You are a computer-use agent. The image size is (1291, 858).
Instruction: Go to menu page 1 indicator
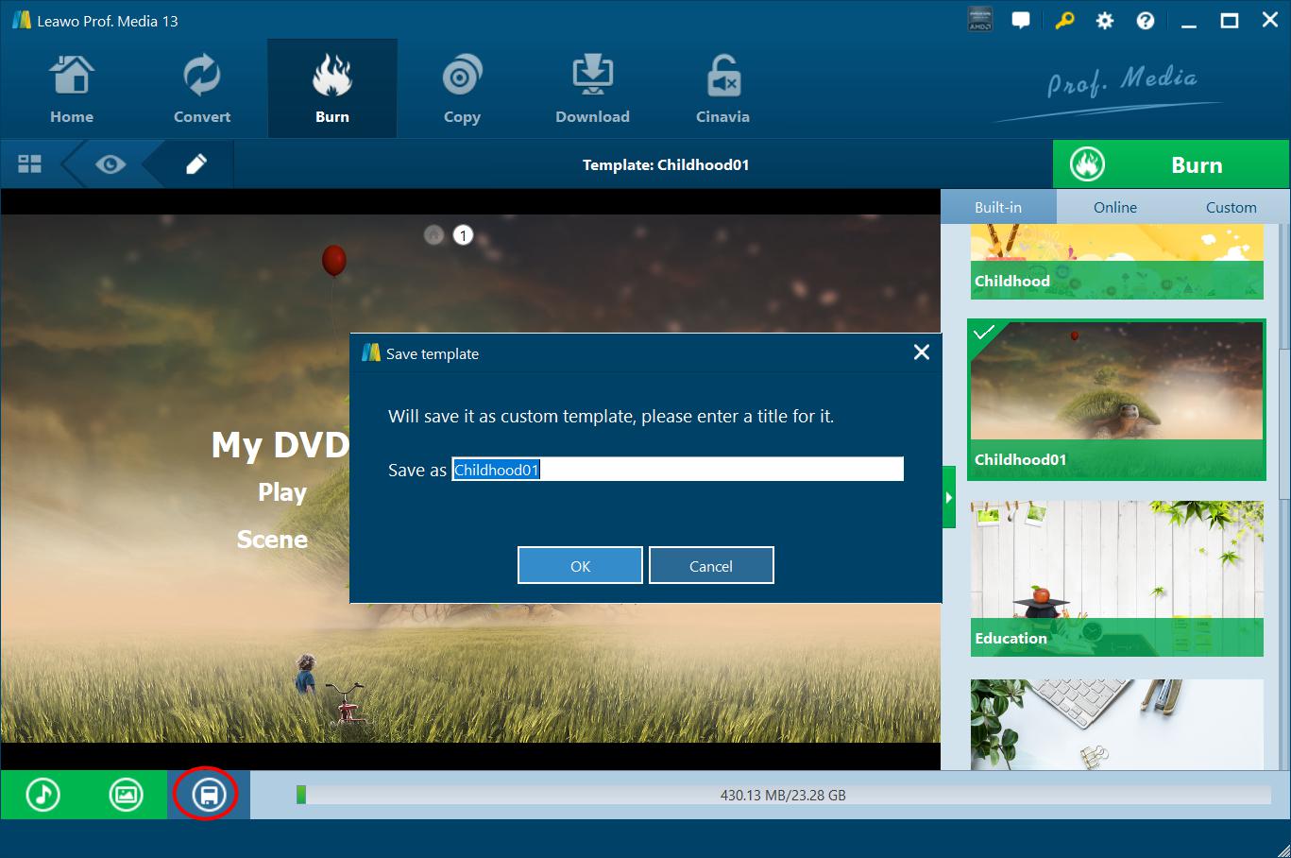point(463,235)
